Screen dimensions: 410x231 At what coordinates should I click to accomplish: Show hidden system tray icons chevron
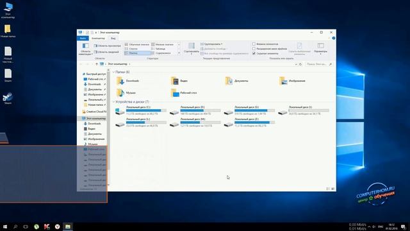coord(369,227)
